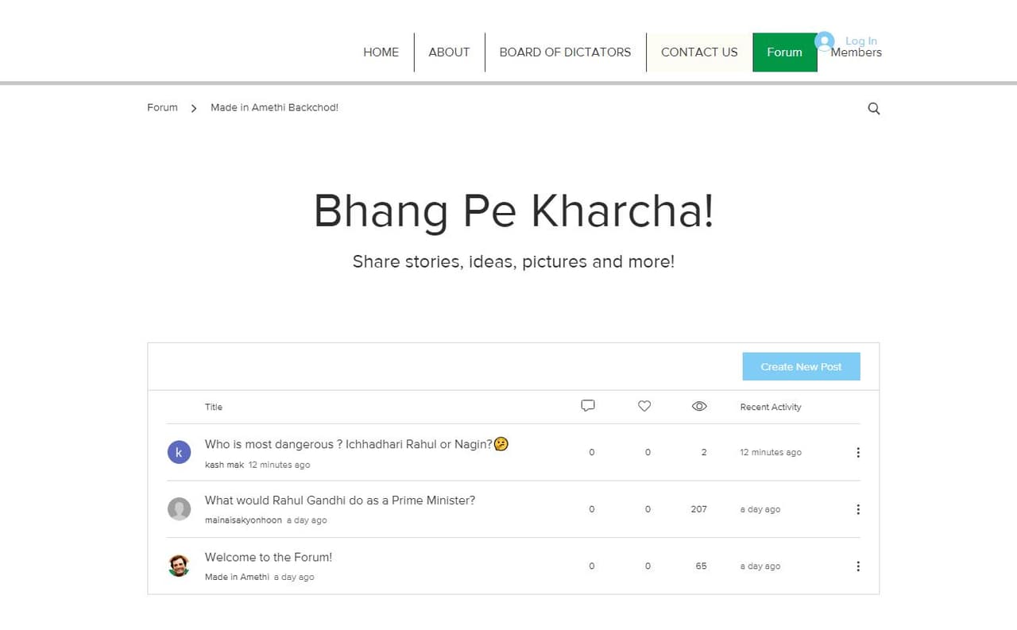Open more options for Ichhadhari Rahul post
The width and height of the screenshot is (1017, 630).
pyautogui.click(x=857, y=453)
